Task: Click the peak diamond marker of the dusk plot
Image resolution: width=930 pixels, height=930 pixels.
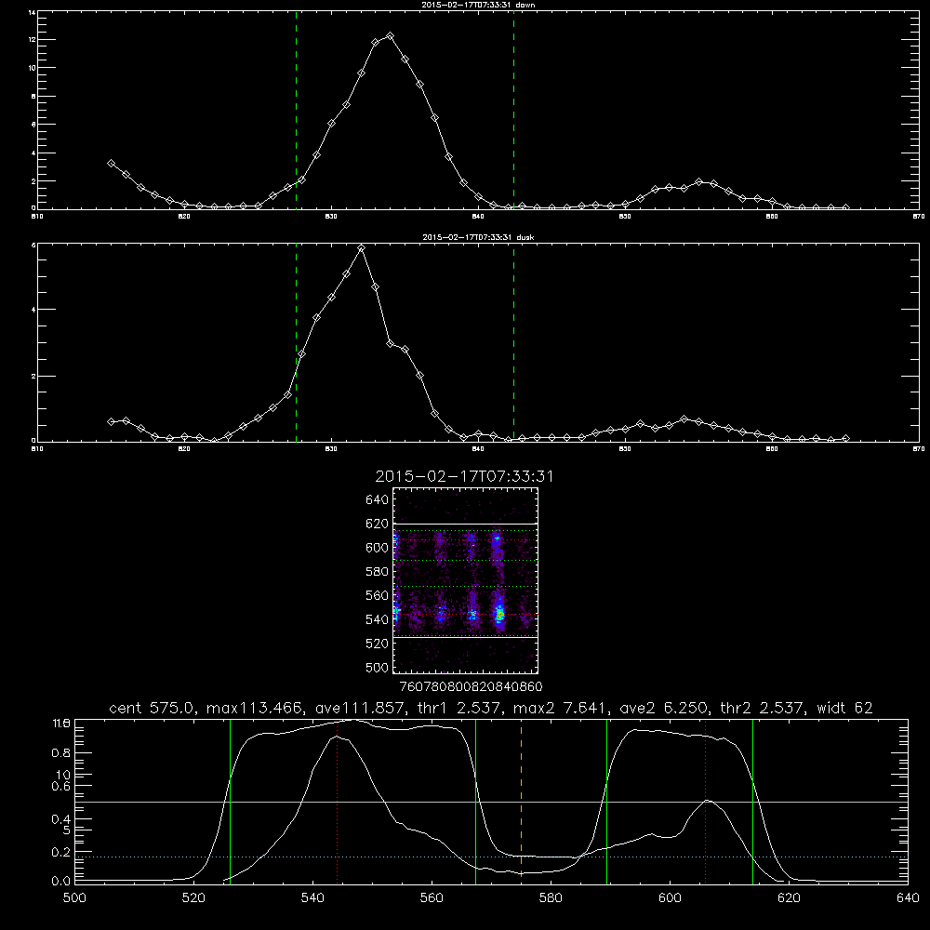Action: (x=361, y=248)
